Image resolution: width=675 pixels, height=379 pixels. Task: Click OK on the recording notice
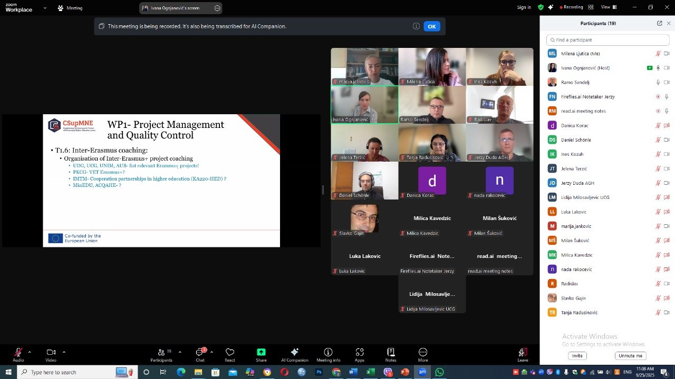pyautogui.click(x=432, y=26)
